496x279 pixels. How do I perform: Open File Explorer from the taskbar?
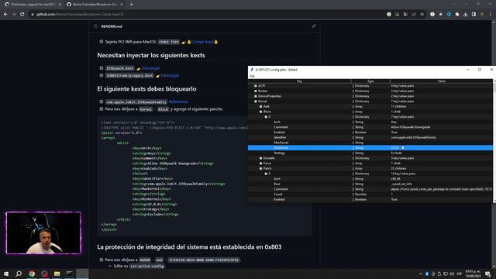57,274
